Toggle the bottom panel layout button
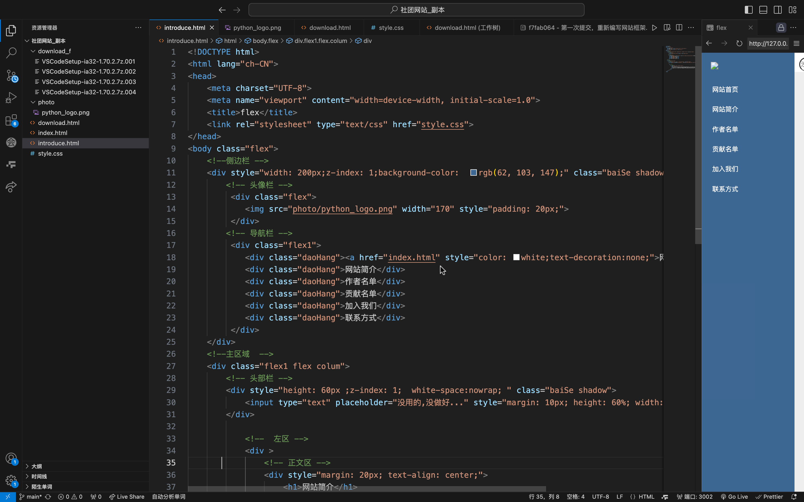This screenshot has height=502, width=804. click(x=763, y=10)
